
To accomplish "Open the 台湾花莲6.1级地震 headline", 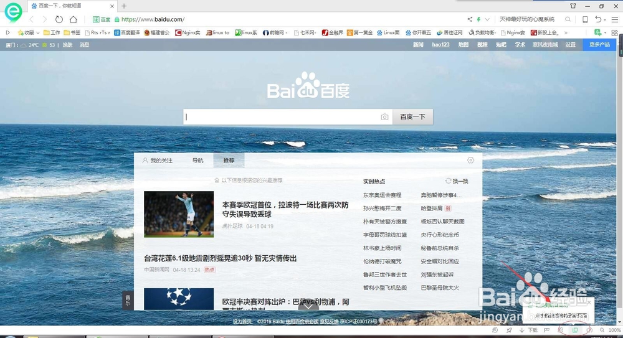I will click(x=221, y=258).
